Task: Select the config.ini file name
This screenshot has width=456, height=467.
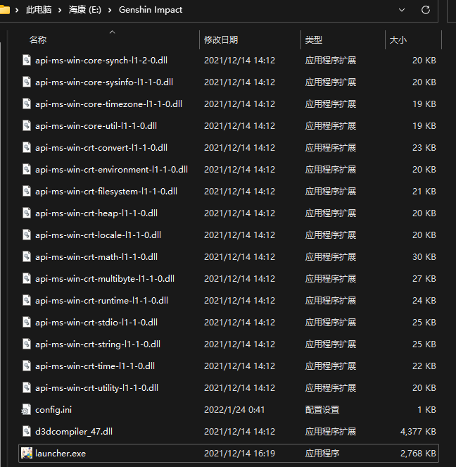Action: 53,410
